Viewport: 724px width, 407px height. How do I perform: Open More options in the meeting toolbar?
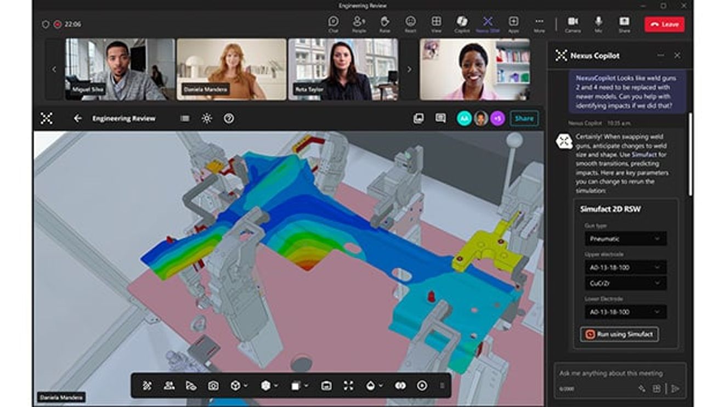tap(539, 24)
